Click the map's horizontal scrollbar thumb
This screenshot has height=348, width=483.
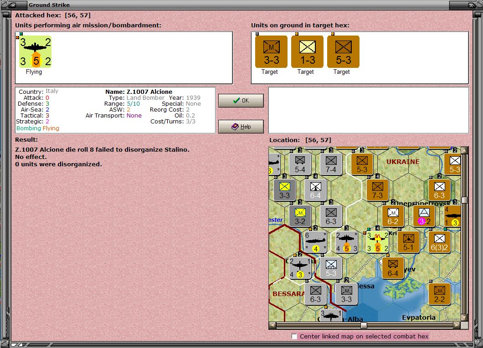(x=364, y=325)
